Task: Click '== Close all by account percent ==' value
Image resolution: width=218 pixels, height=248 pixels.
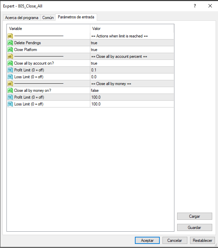Action: coord(119,56)
